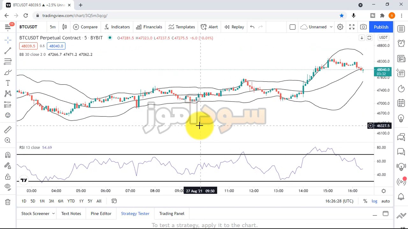
Task: Open chart settings gear
Action: click(340, 27)
